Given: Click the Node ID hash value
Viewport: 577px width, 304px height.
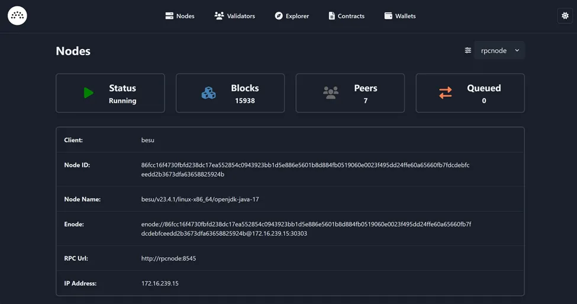Looking at the screenshot, I should coord(305,170).
